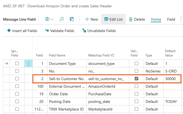Select the 'Posting Date' field name cell
The image size is (183, 114).
(x=67, y=102)
